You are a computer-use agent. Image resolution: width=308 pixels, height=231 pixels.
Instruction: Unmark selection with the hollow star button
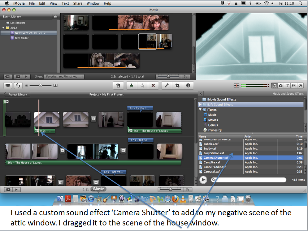point(142,85)
